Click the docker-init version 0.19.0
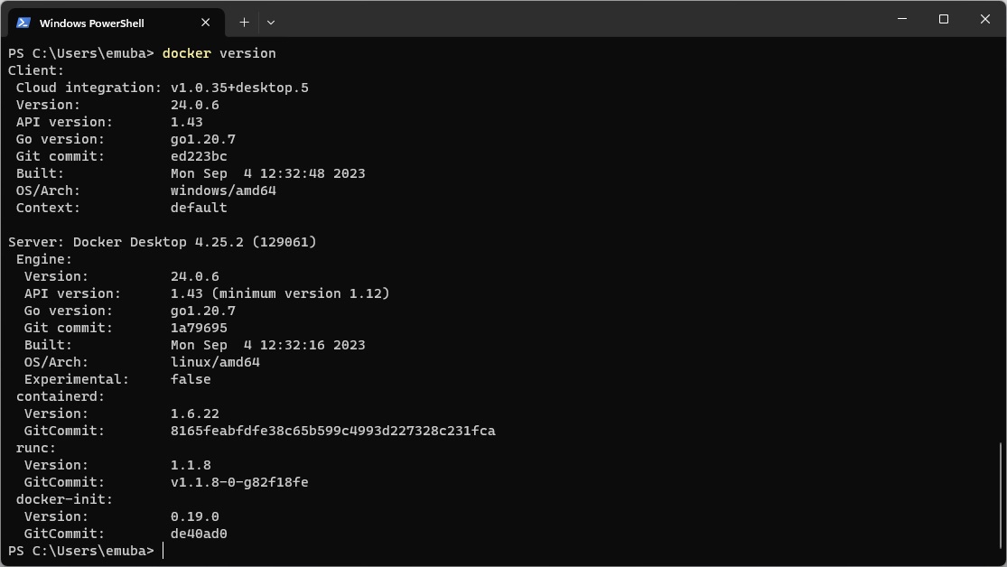The width and height of the screenshot is (1007, 567). (x=194, y=517)
